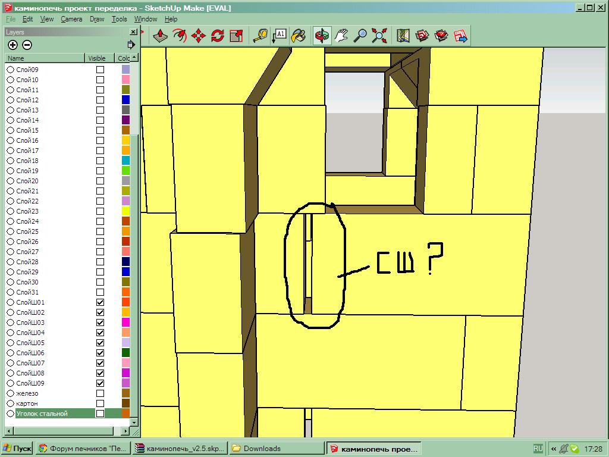Select the Push/Pull tool
Viewport: 609px width, 457px height.
pos(160,36)
